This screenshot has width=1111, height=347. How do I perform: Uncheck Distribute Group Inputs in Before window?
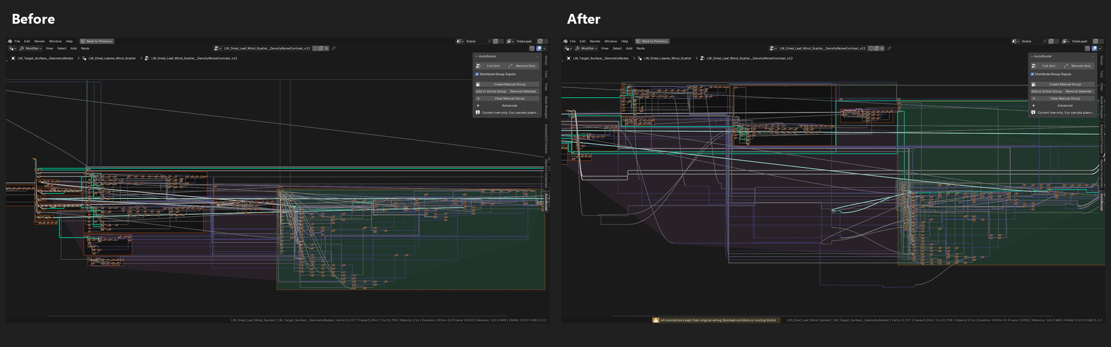coord(477,74)
